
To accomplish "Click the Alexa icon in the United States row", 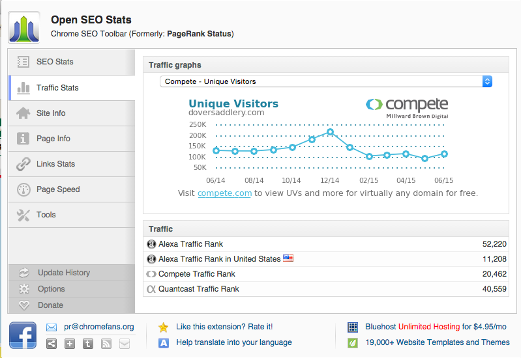I will (151, 259).
